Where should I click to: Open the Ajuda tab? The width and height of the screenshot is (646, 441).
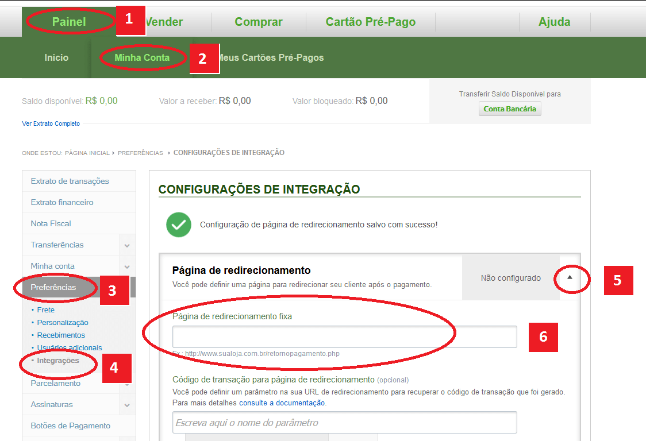pos(554,22)
